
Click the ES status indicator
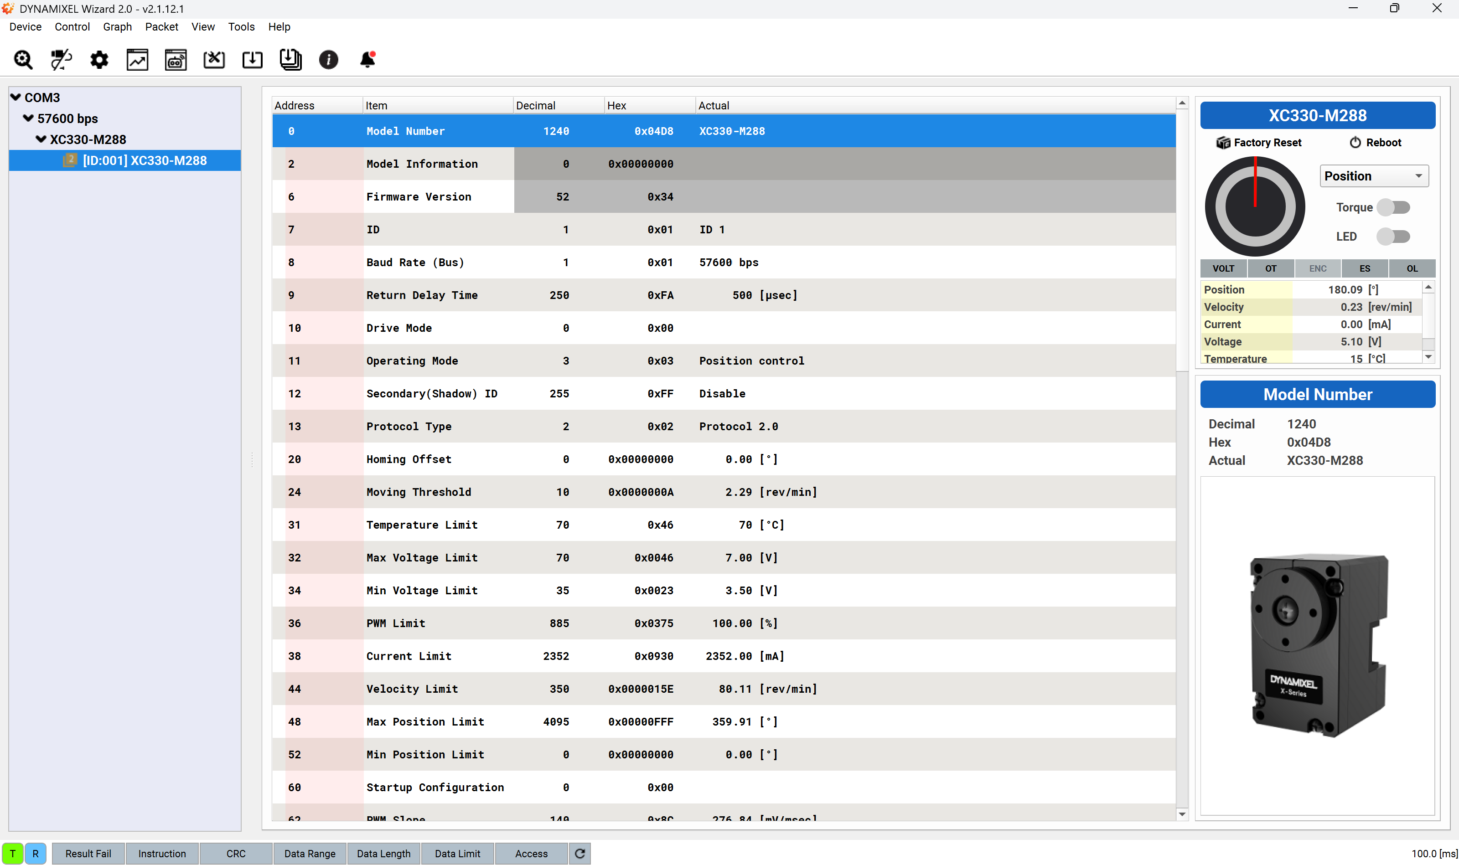[1365, 268]
